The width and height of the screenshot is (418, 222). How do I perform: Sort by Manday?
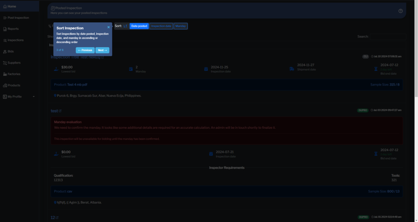click(x=180, y=26)
